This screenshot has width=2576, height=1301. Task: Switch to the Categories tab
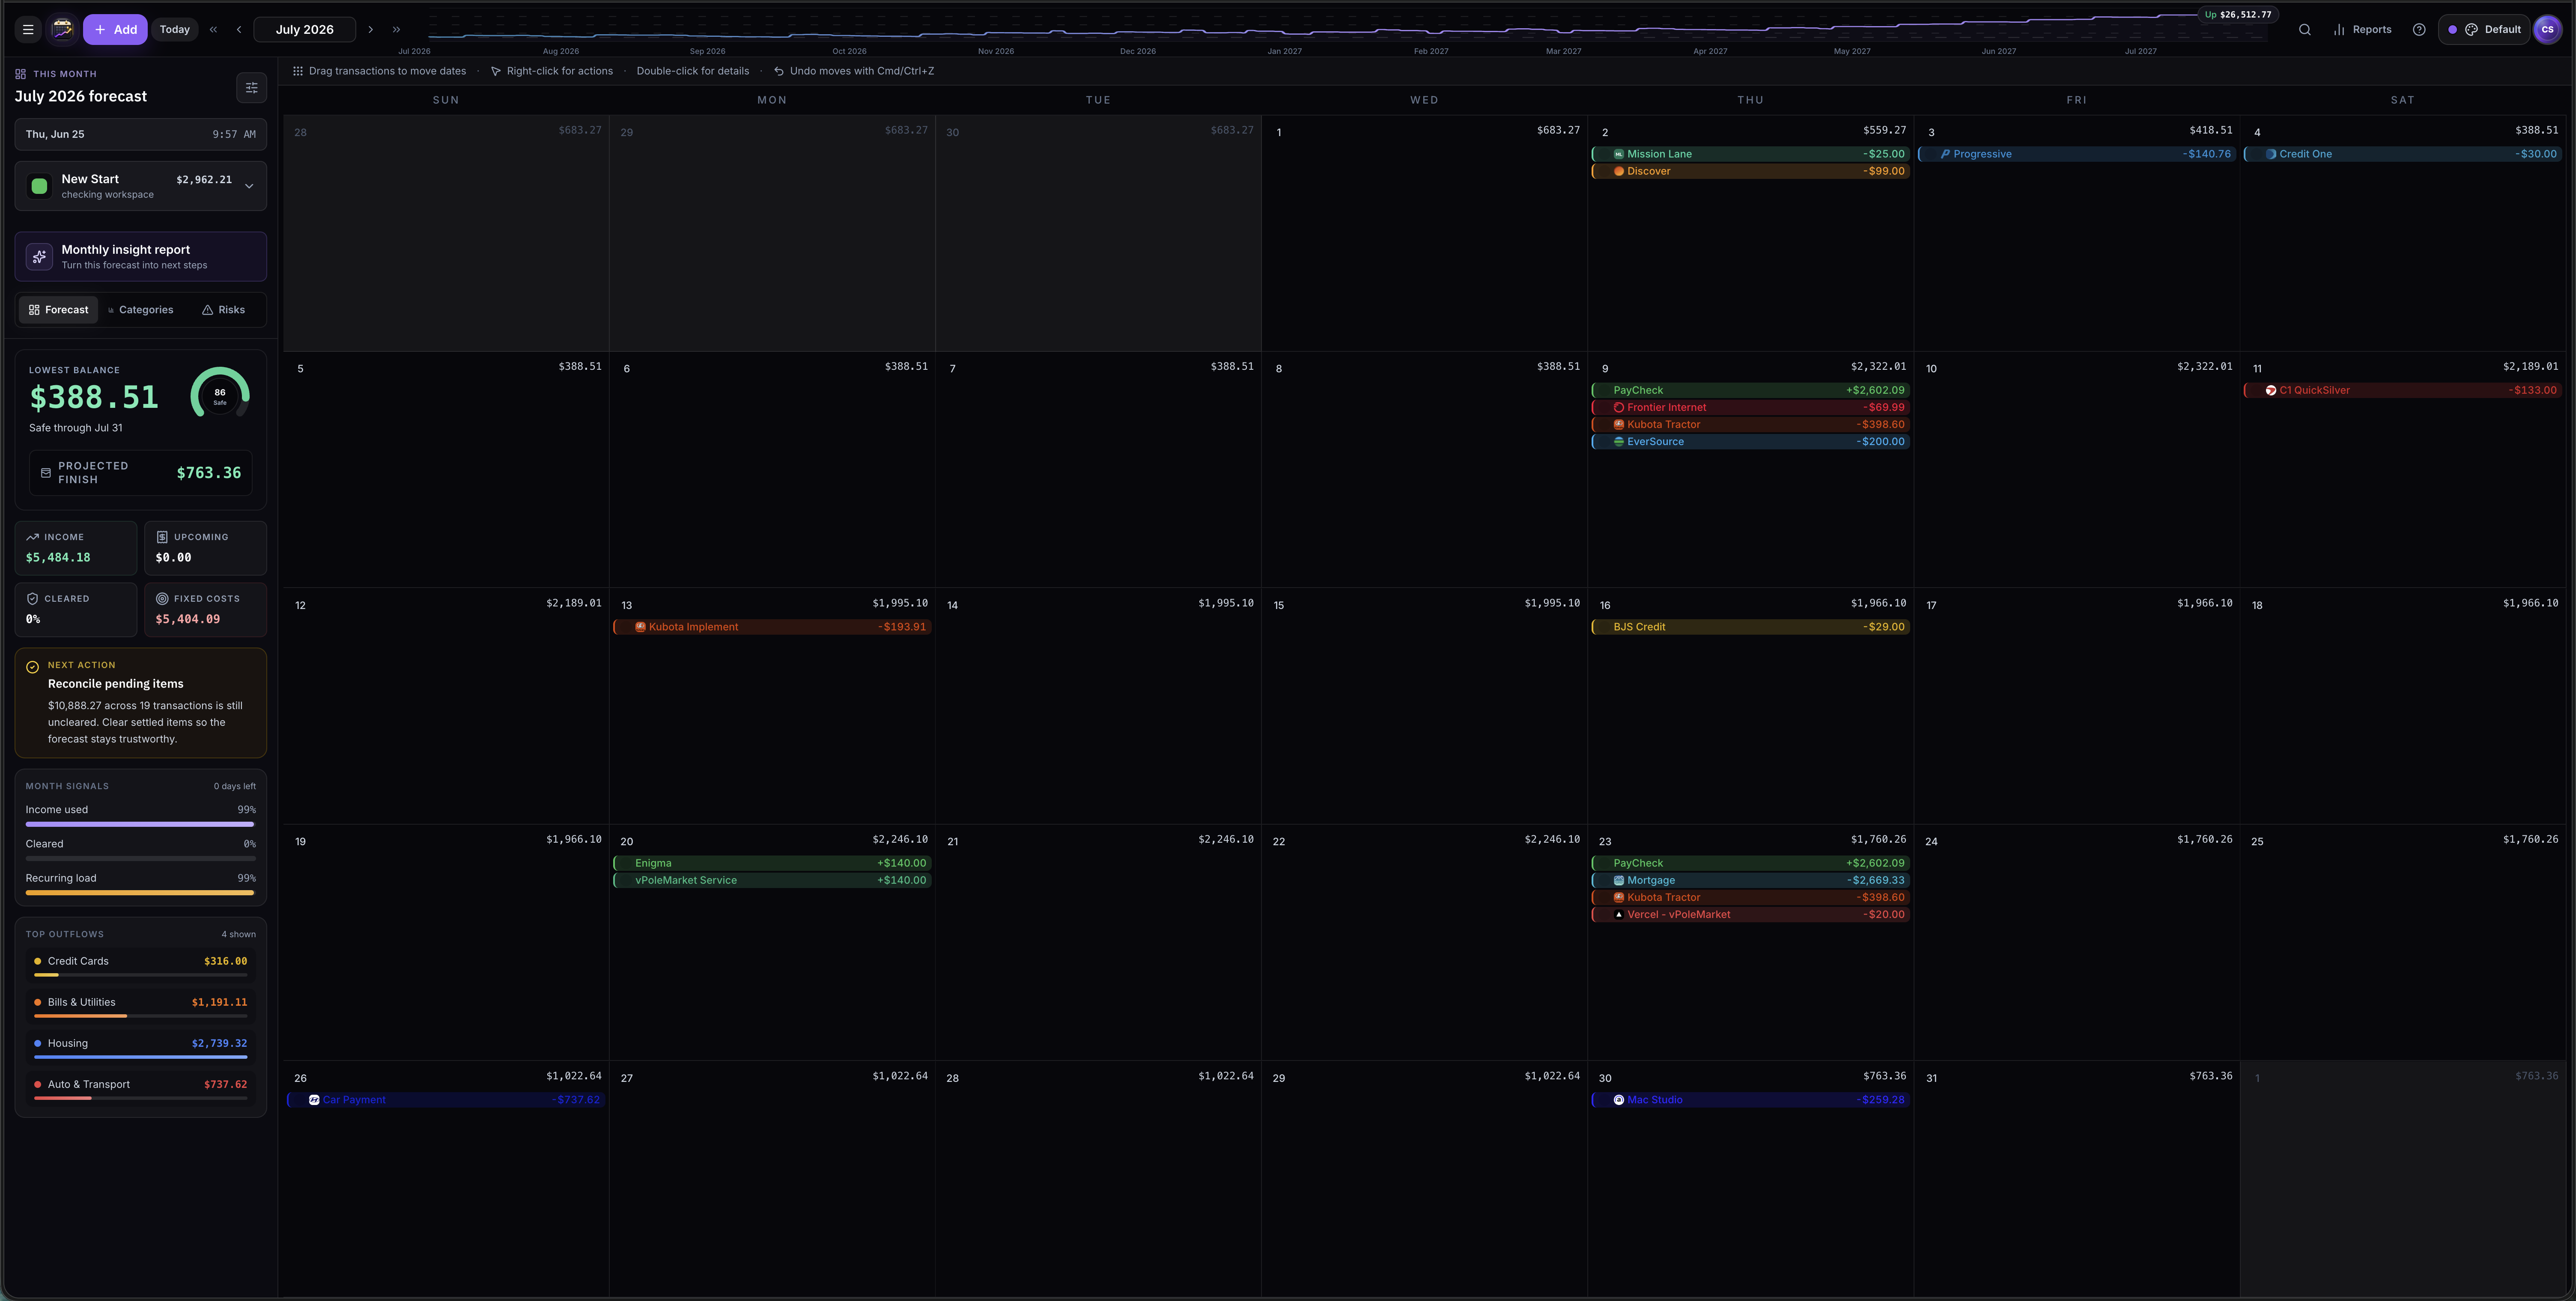click(140, 310)
